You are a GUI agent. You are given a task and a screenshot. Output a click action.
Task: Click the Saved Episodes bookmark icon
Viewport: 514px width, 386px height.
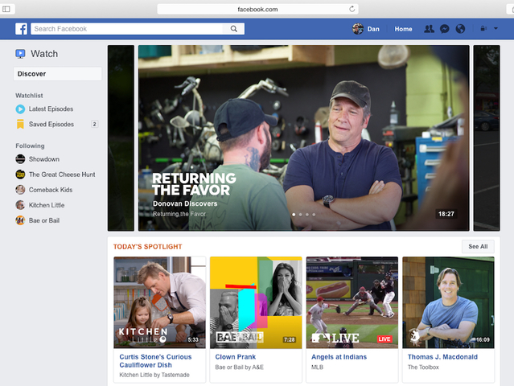(x=20, y=125)
